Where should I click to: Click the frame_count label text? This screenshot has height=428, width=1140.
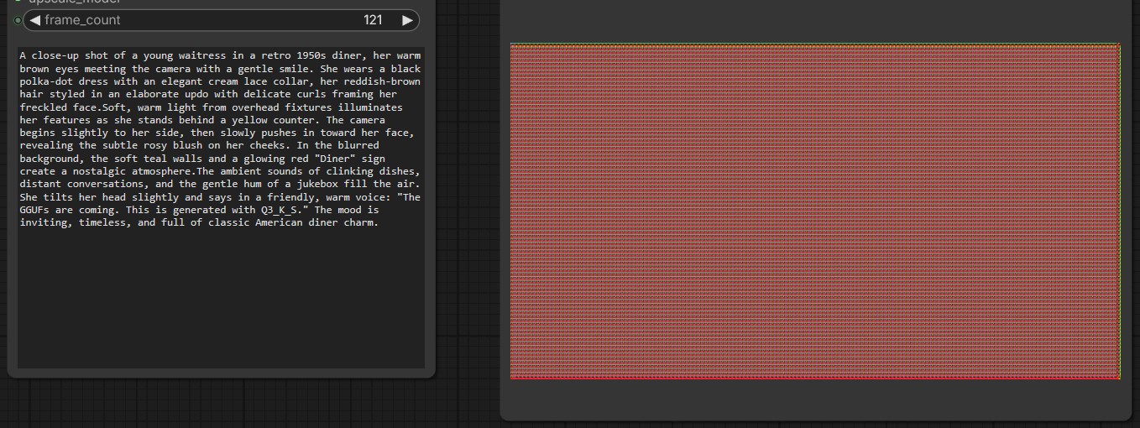[x=82, y=20]
